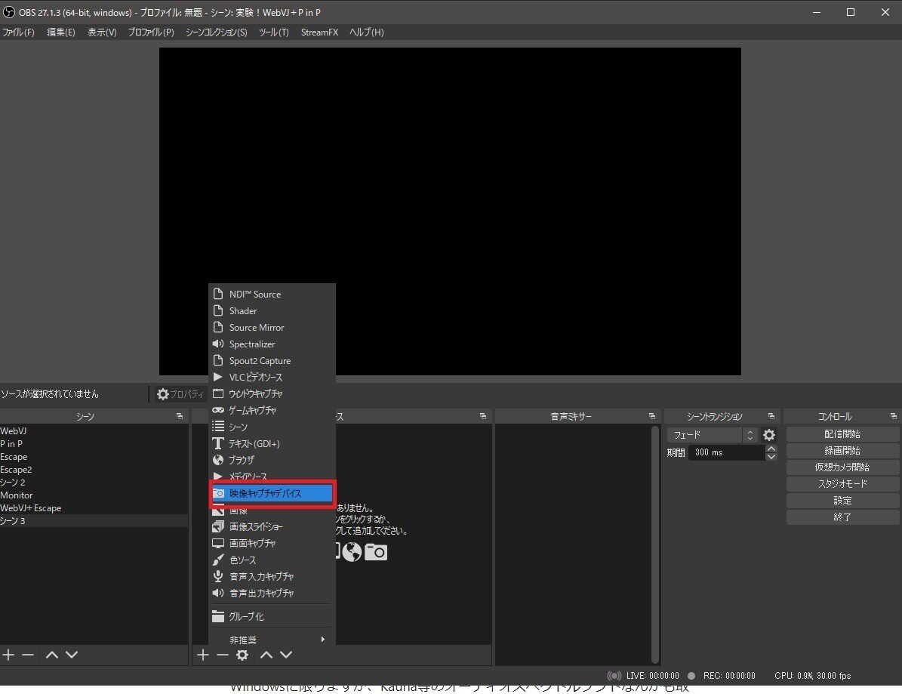Open the プロファイル(P) menu
The height and width of the screenshot is (694, 902).
tap(151, 32)
